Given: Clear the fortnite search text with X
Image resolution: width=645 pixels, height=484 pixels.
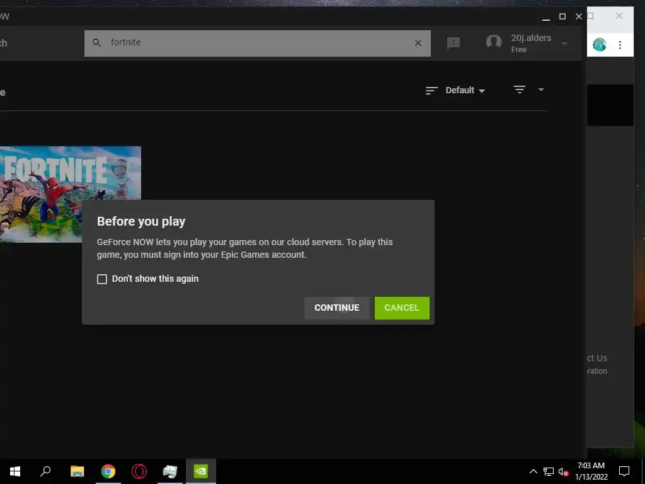Looking at the screenshot, I should point(418,43).
